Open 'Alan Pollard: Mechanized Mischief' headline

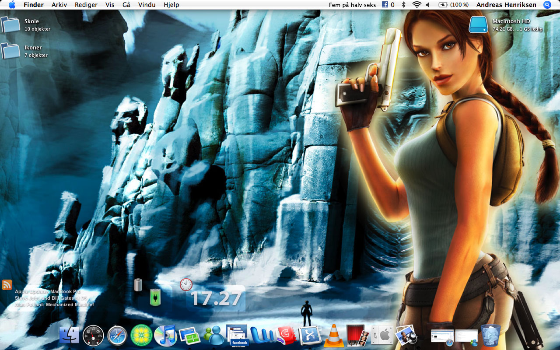[54, 304]
